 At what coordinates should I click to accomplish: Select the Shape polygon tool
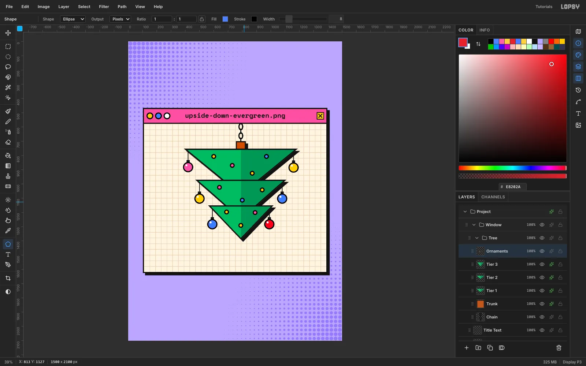[x=8, y=244]
